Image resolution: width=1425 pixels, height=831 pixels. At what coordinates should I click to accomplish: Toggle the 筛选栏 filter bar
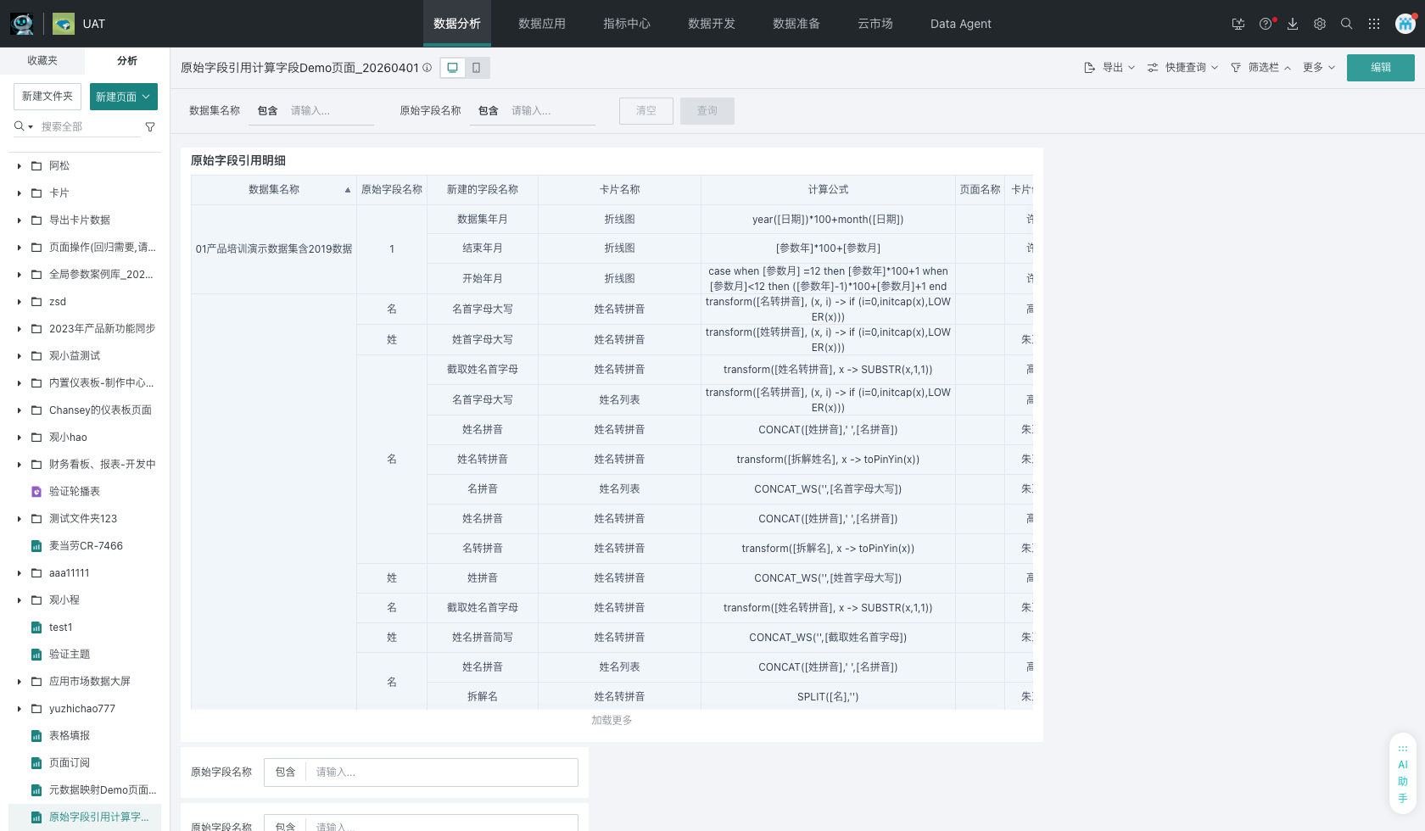coord(1261,68)
